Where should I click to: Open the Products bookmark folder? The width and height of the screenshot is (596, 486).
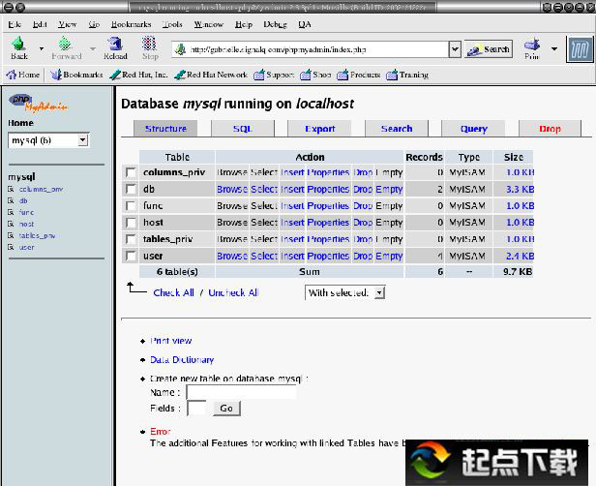tap(358, 75)
